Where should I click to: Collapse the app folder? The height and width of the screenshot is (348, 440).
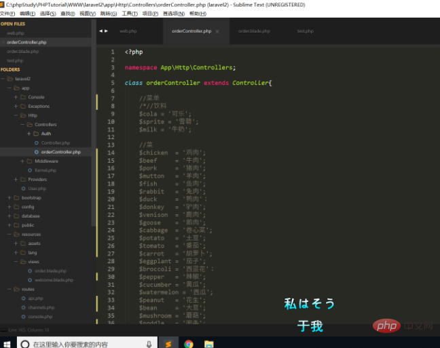point(10,88)
